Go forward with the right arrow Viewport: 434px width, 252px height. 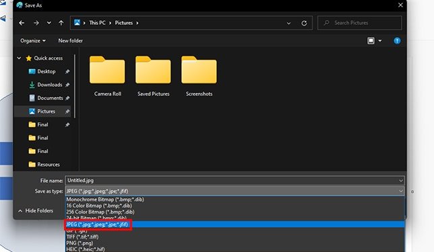point(36,23)
